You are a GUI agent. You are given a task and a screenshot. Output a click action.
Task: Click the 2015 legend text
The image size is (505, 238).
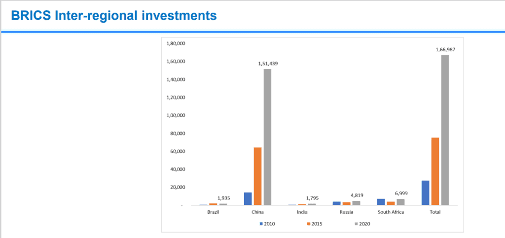point(317,224)
